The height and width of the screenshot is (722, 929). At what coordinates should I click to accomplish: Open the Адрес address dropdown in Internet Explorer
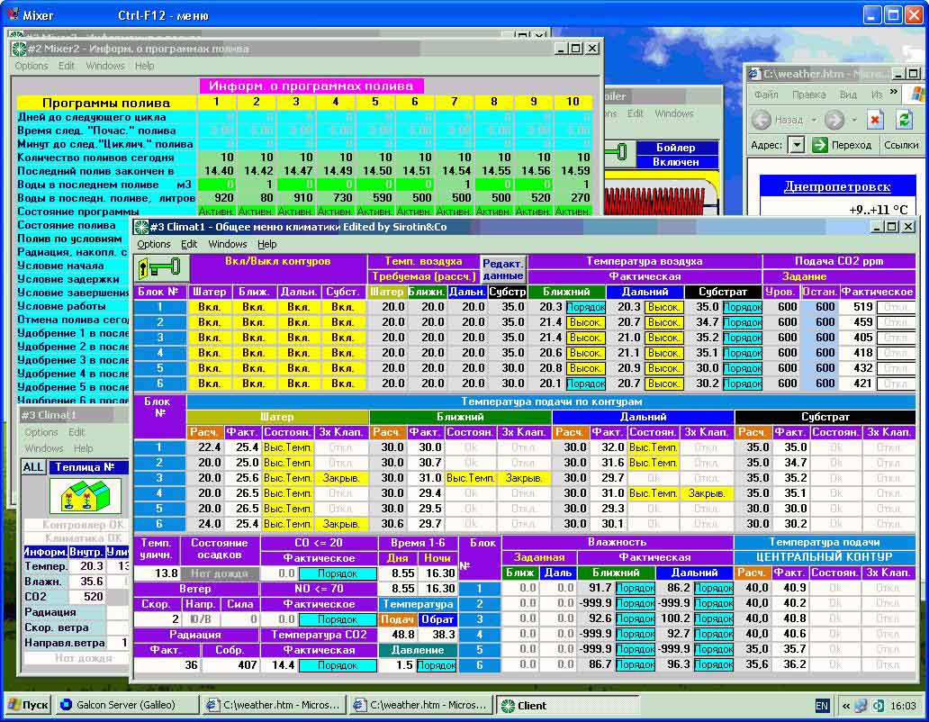[797, 145]
